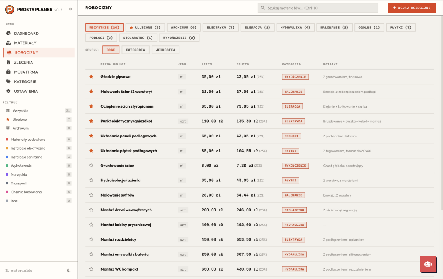Image resolution: width=443 pixels, height=279 pixels.
Task: Open the Moja Firma briefcase icon
Action: pyautogui.click(x=8, y=72)
